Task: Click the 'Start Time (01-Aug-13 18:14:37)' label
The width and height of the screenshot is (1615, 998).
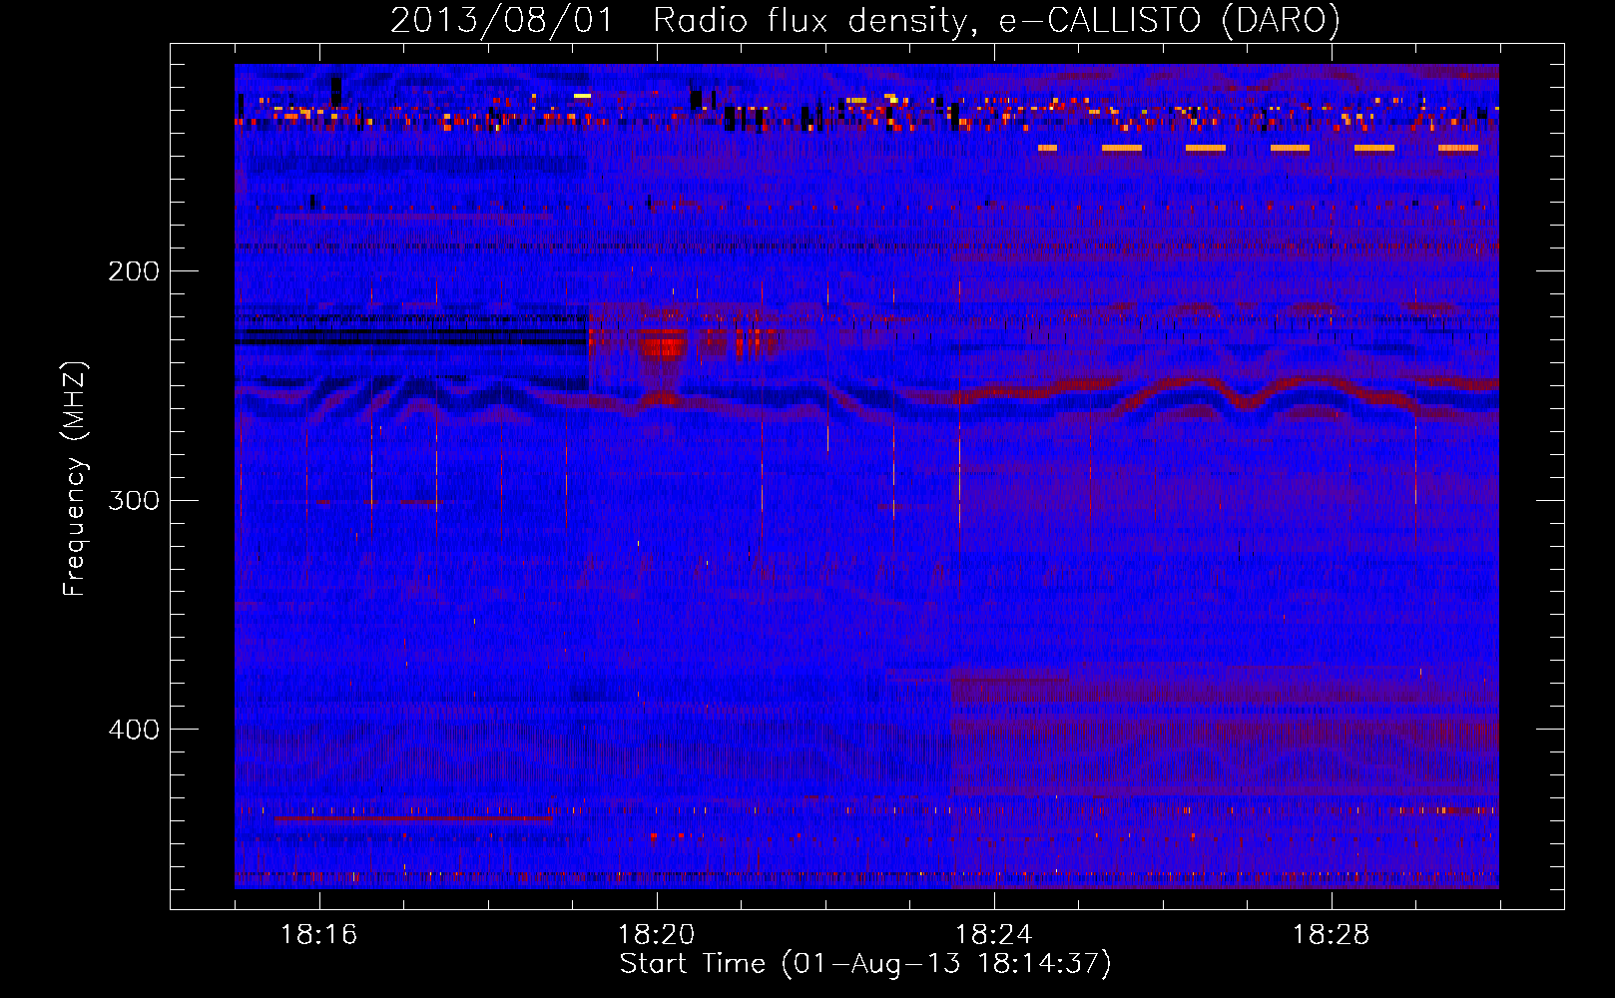Action: (x=865, y=964)
